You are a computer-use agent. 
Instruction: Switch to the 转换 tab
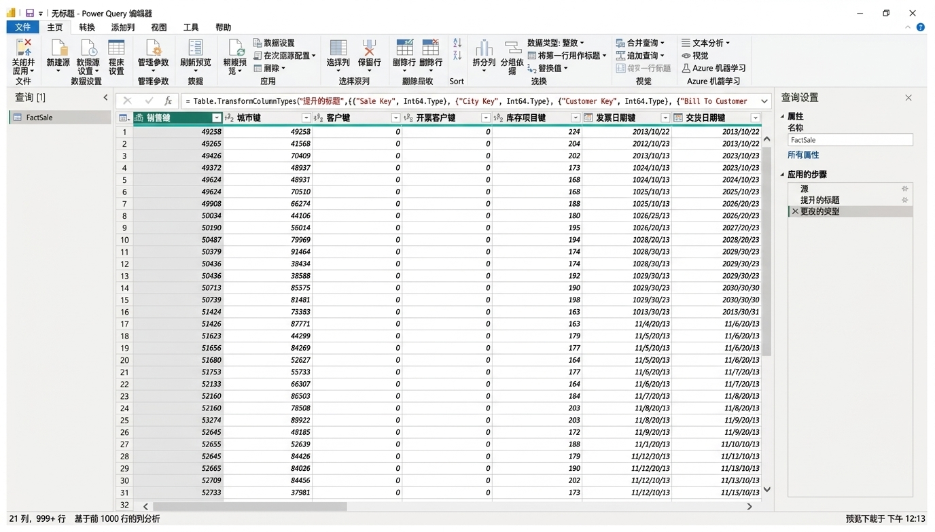coord(87,27)
